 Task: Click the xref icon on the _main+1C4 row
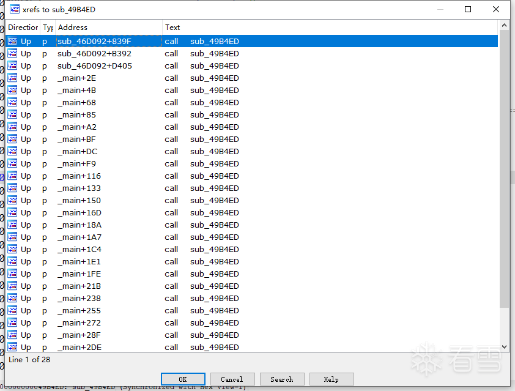tap(12, 249)
